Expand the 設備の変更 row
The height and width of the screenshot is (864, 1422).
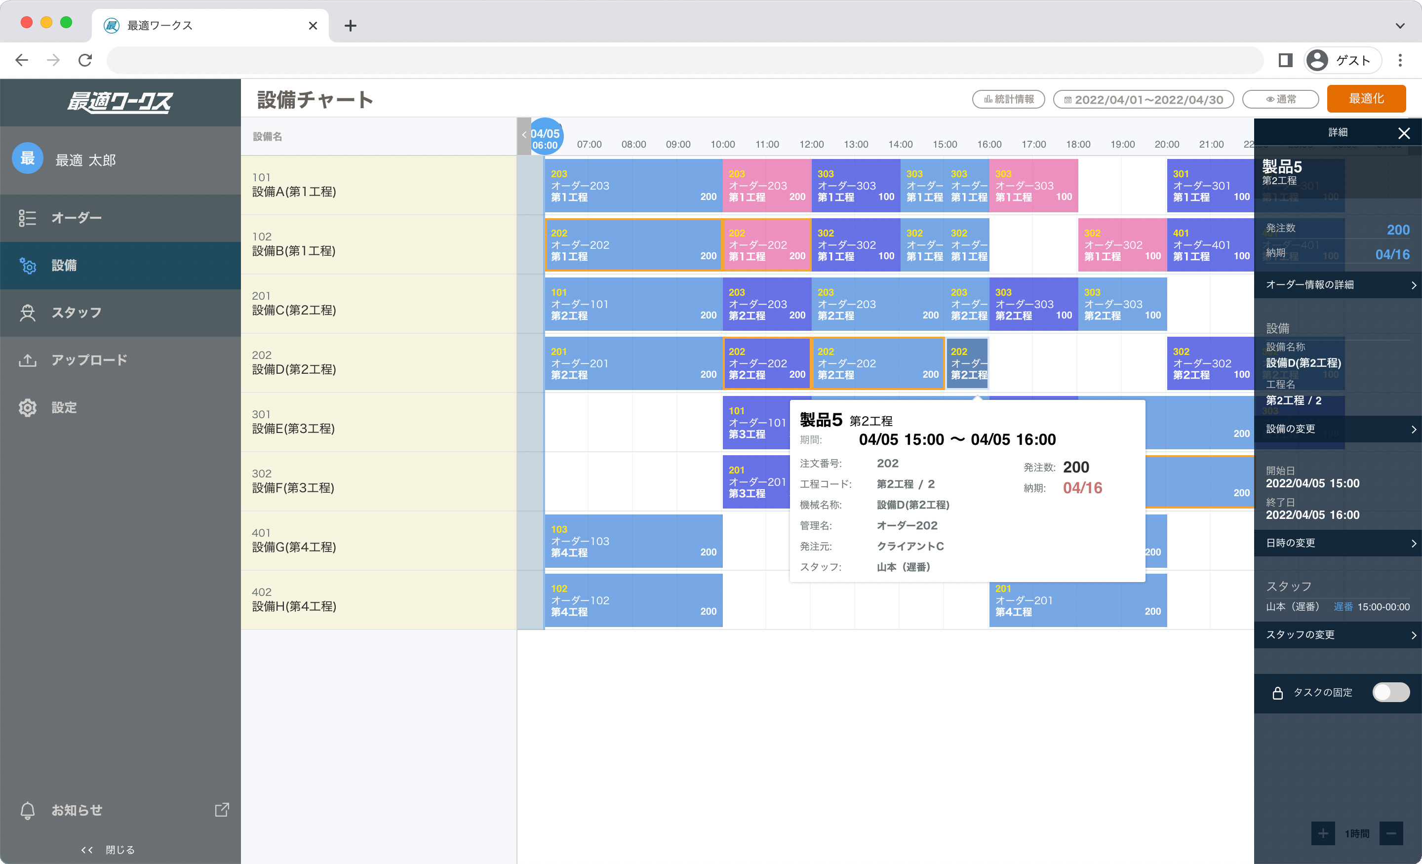(x=1337, y=429)
